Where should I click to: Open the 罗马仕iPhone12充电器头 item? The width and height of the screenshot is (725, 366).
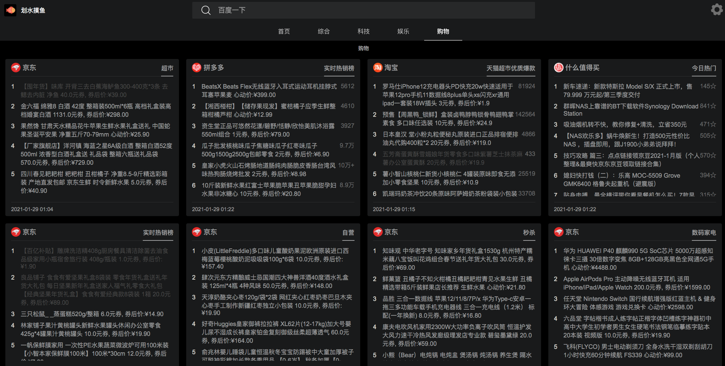pyautogui.click(x=448, y=95)
